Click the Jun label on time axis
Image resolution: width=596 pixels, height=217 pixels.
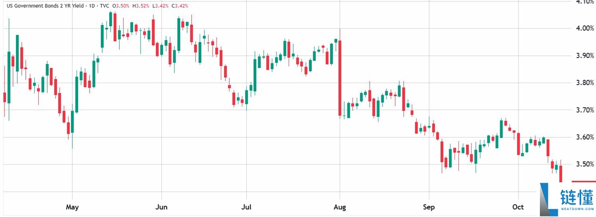160,206
